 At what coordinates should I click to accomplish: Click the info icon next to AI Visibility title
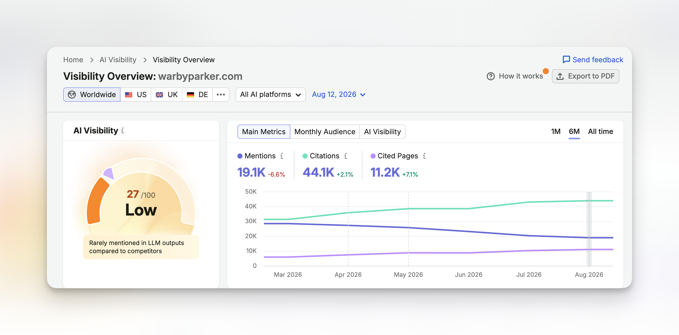(123, 131)
